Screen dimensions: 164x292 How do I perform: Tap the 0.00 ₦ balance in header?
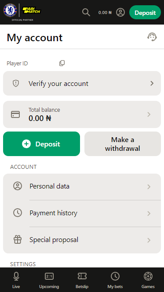tap(105, 12)
